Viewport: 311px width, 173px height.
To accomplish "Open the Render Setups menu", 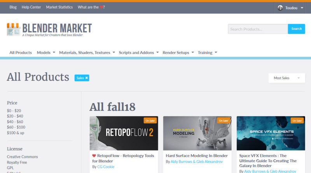I will 176,52.
